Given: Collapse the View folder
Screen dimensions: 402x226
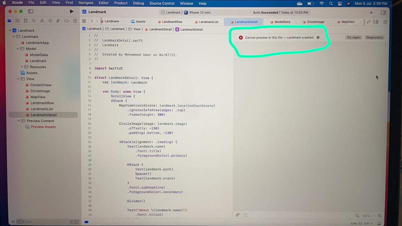Looking at the screenshot, I should click(18, 79).
